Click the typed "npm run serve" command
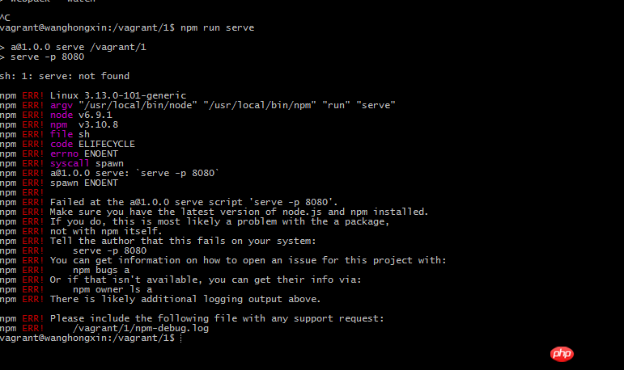Image resolution: width=624 pixels, height=370 pixels. point(217,27)
